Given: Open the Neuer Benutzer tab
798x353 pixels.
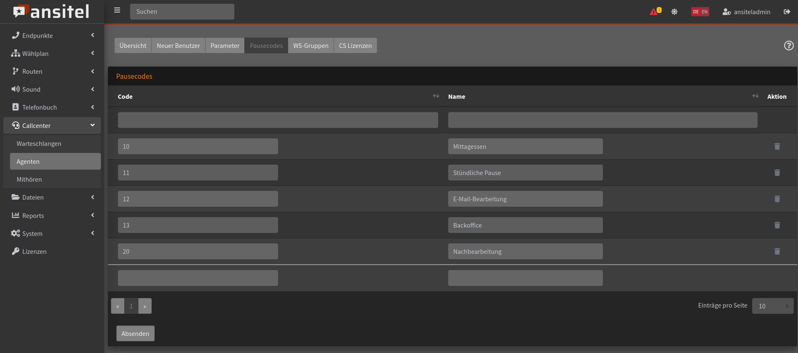Looking at the screenshot, I should coord(178,45).
